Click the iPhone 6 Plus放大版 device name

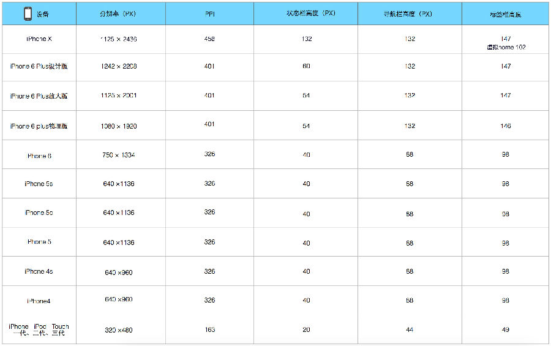point(39,96)
